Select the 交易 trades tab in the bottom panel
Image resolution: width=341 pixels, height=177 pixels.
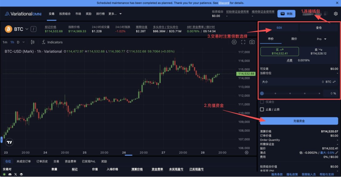[x=56, y=161]
